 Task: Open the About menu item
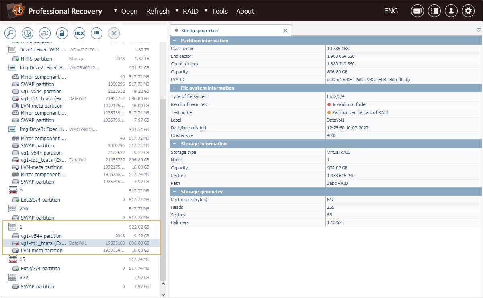click(245, 11)
